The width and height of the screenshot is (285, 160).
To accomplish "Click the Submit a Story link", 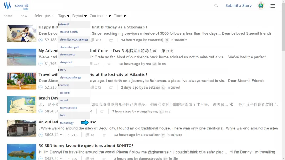I will click(x=238, y=5).
